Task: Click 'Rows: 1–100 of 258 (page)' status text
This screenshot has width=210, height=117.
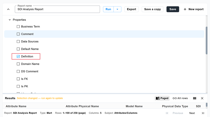Action: 70,113
